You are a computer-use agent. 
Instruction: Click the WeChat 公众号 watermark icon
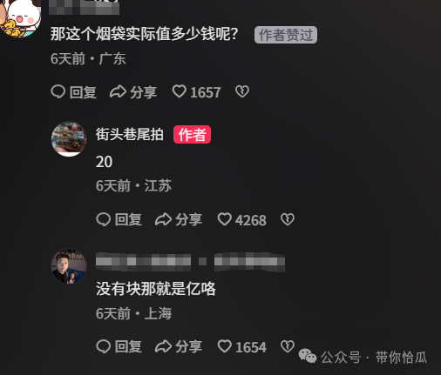308,356
